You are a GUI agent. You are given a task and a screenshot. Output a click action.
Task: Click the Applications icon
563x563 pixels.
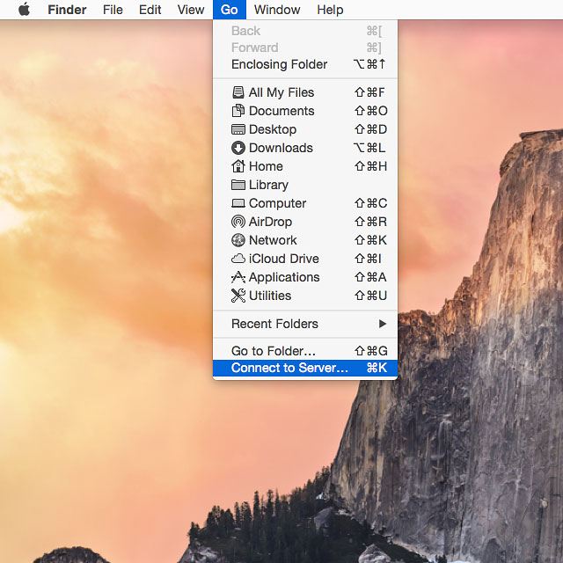pos(238,277)
